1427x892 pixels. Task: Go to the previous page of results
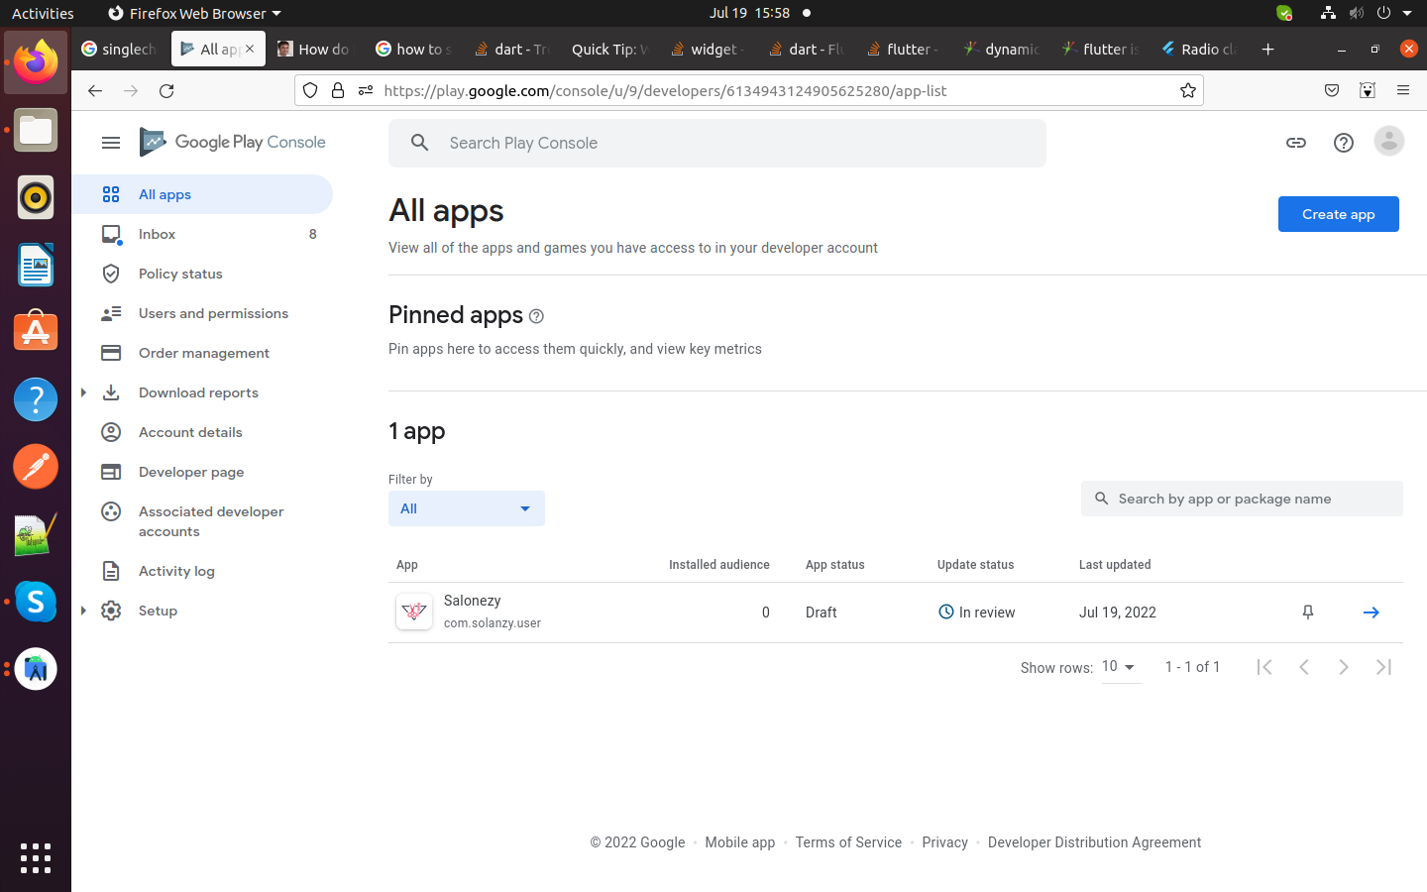[1304, 667]
